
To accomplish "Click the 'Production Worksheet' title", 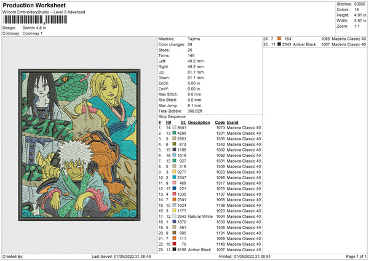I will [34, 5].
